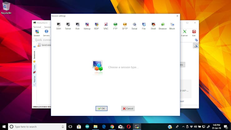Select the Mosh session icon
Viewport: 231px width, 130px height.
click(x=172, y=26)
